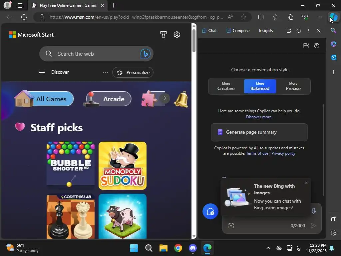Select the All Games category
The width and height of the screenshot is (341, 256).
(x=44, y=99)
